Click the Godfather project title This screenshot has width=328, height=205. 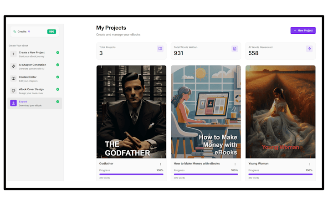coord(106,164)
